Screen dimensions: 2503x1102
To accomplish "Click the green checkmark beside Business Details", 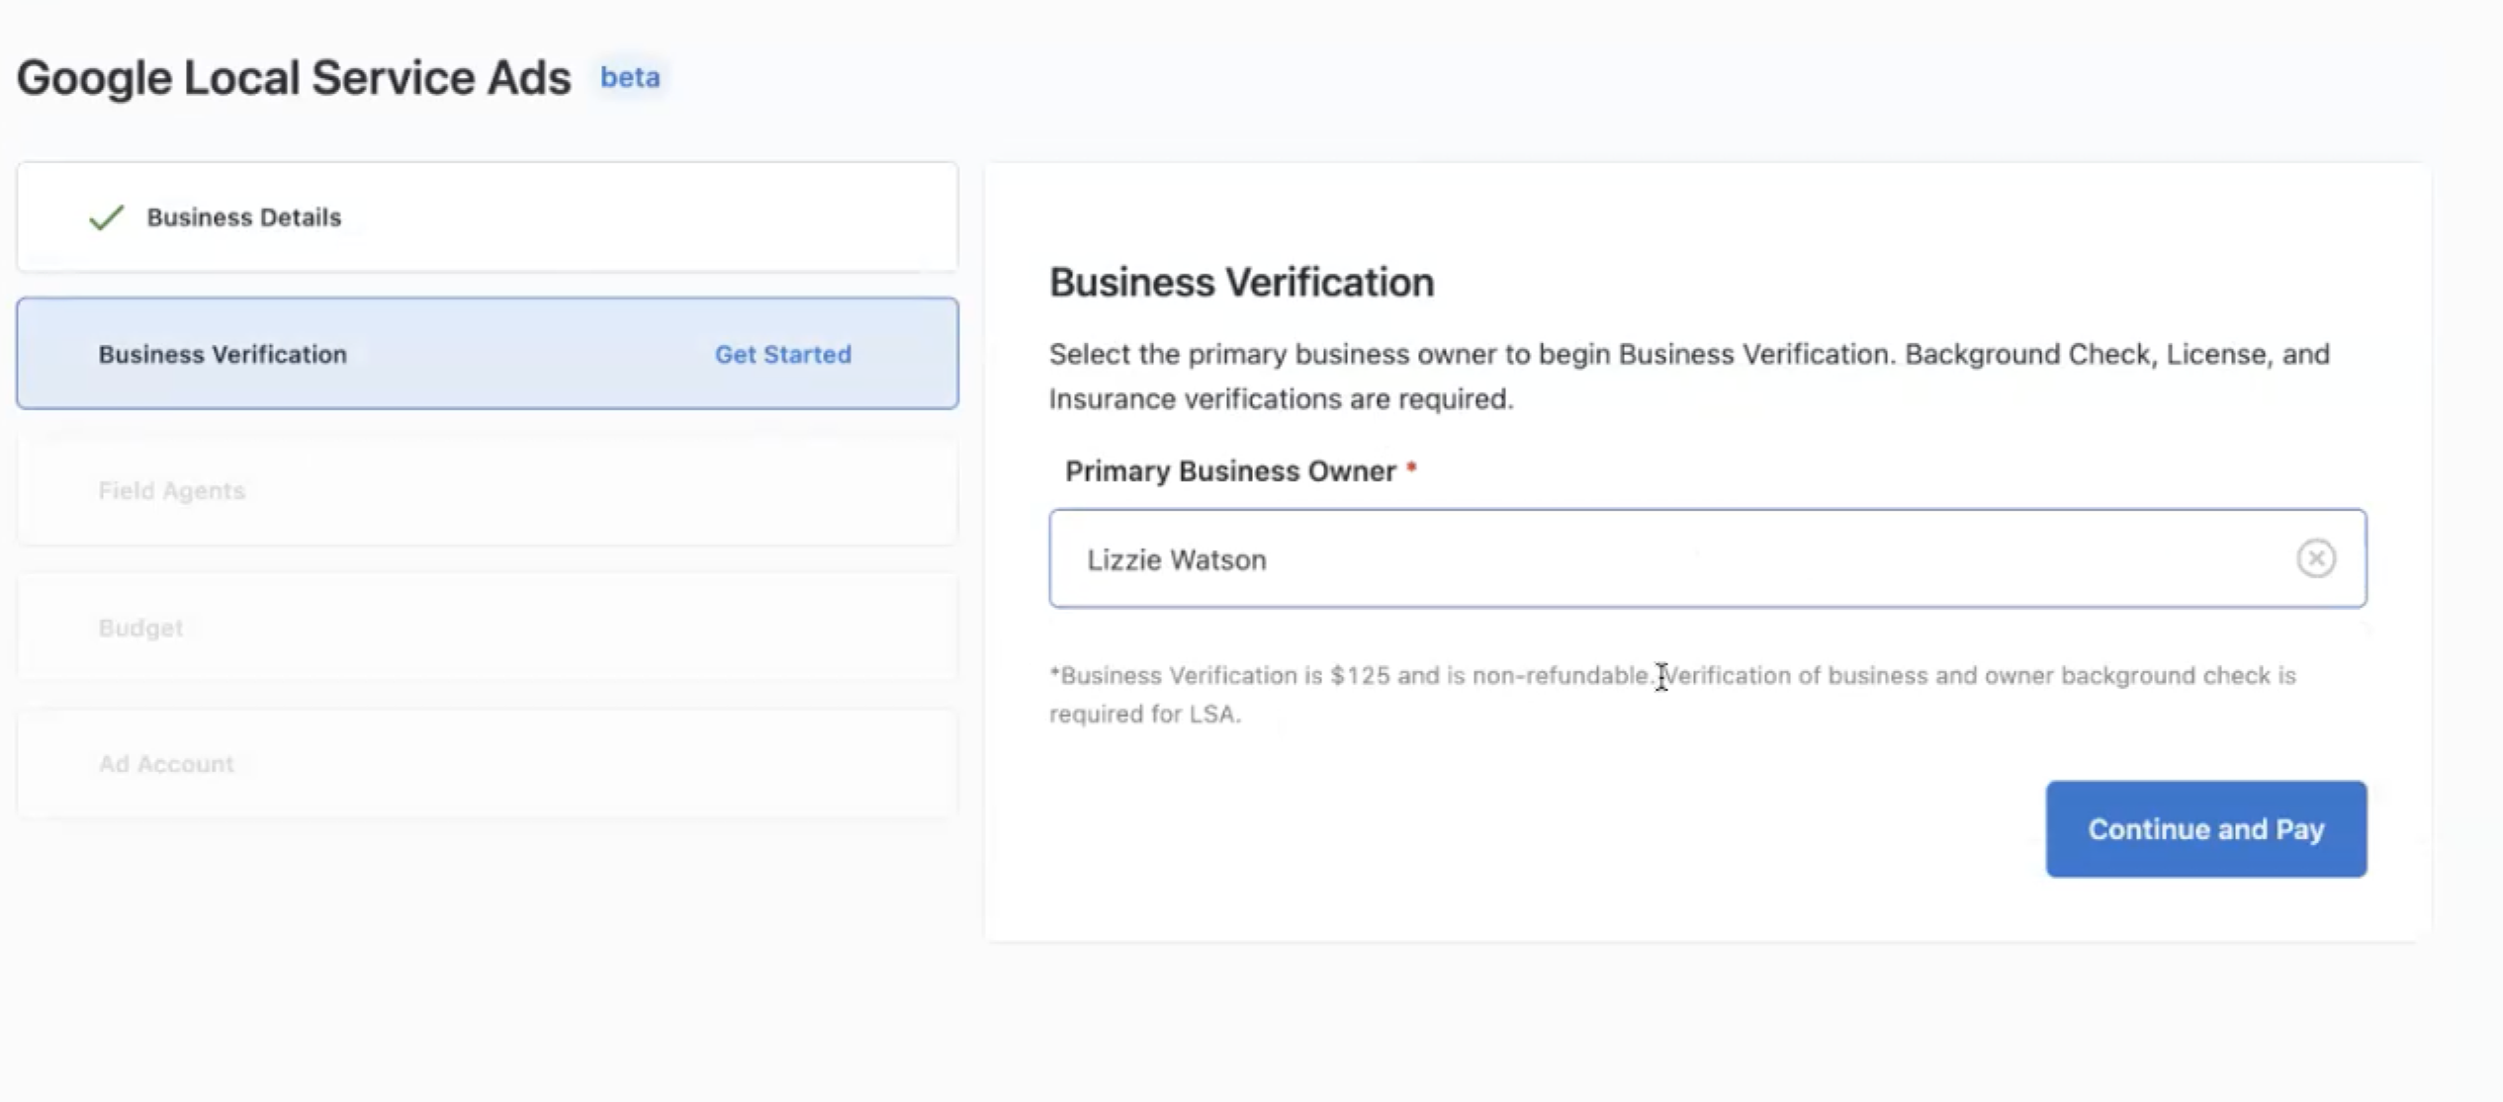I will tap(107, 216).
